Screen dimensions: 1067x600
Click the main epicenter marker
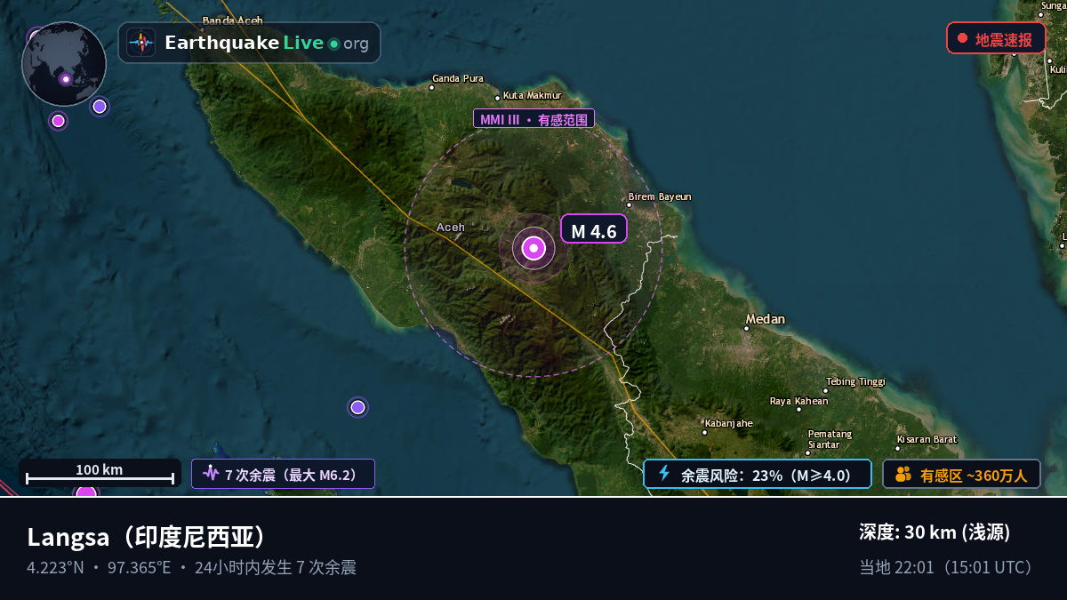533,249
